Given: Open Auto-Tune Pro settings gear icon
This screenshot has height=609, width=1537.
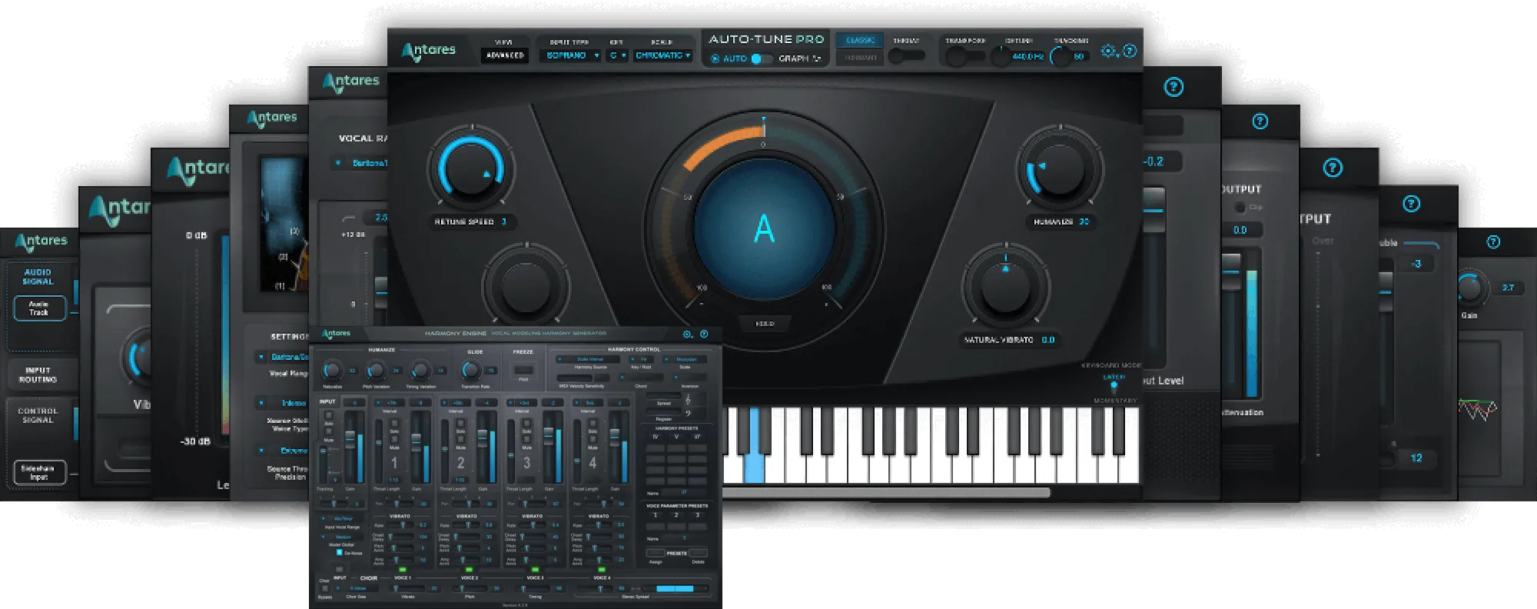Looking at the screenshot, I should tap(1108, 51).
